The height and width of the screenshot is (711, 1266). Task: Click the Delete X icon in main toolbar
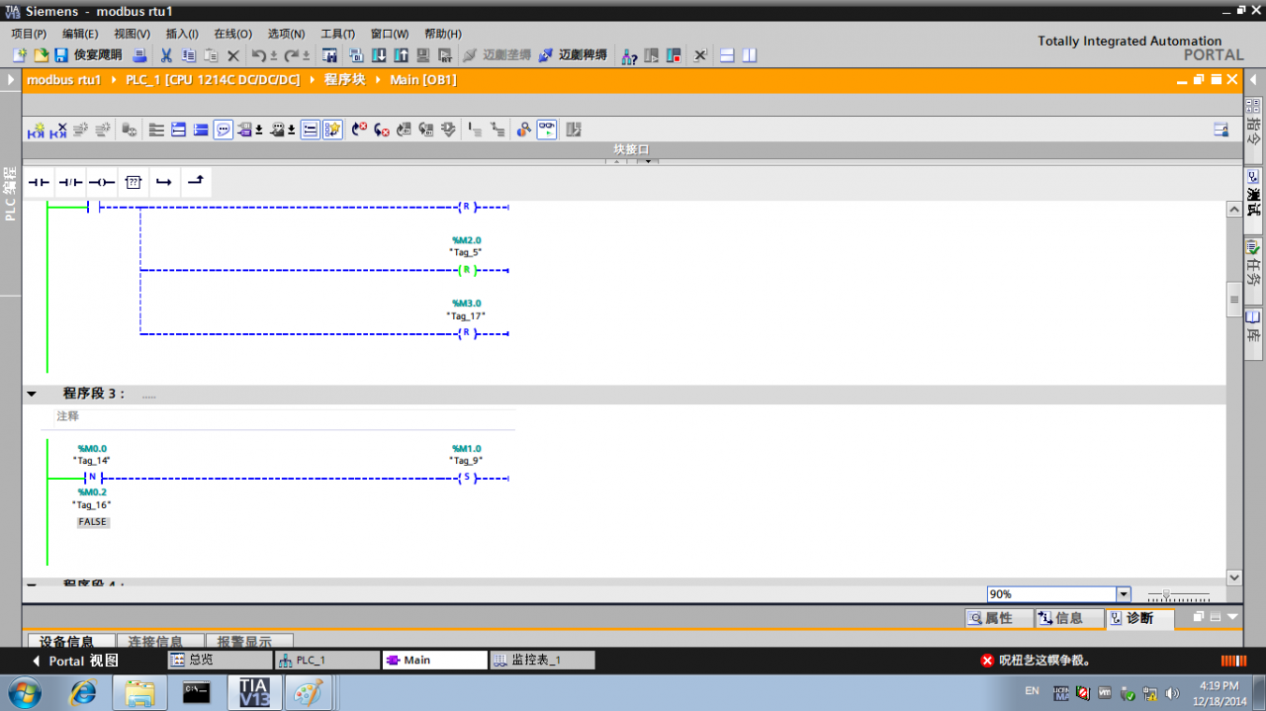[233, 55]
